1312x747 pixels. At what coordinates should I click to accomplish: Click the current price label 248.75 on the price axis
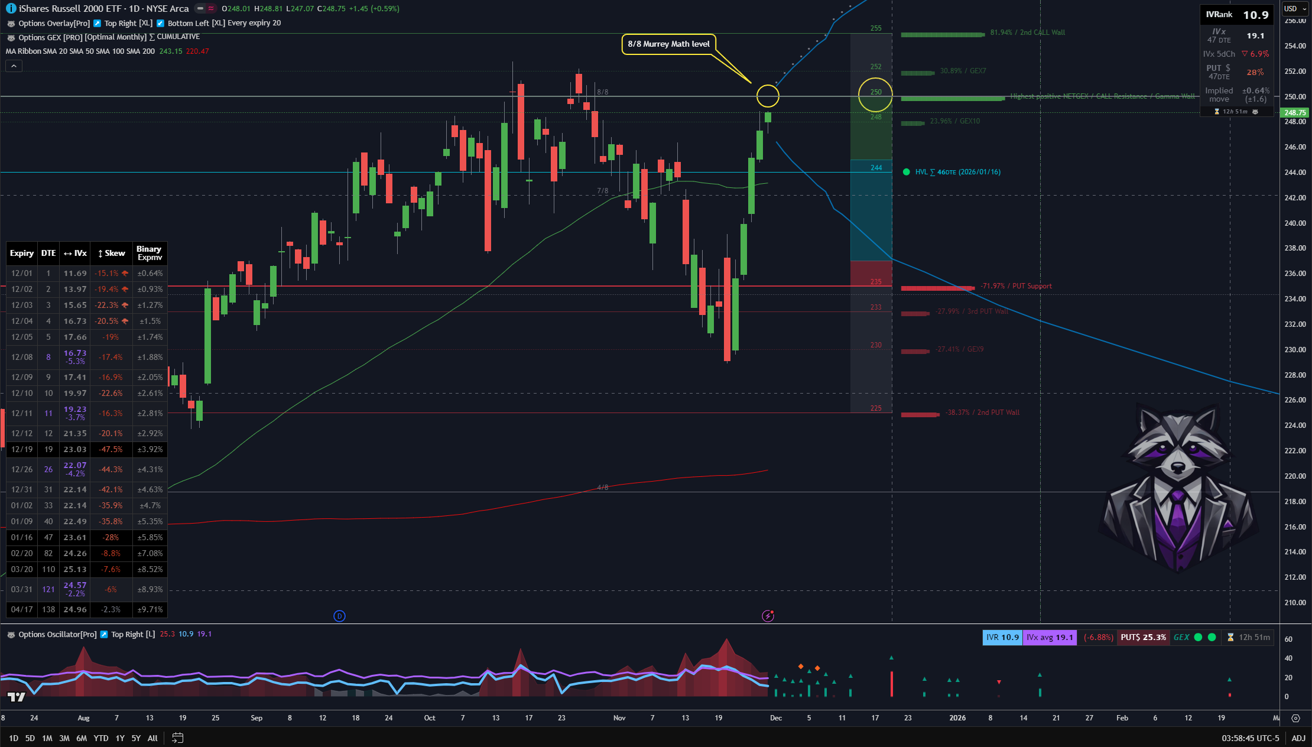pyautogui.click(x=1294, y=112)
